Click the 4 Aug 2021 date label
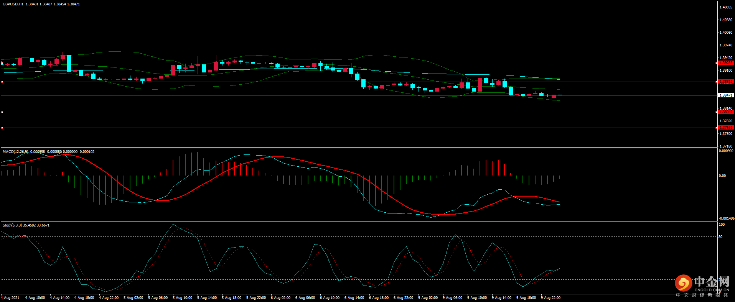 [x=10, y=298]
